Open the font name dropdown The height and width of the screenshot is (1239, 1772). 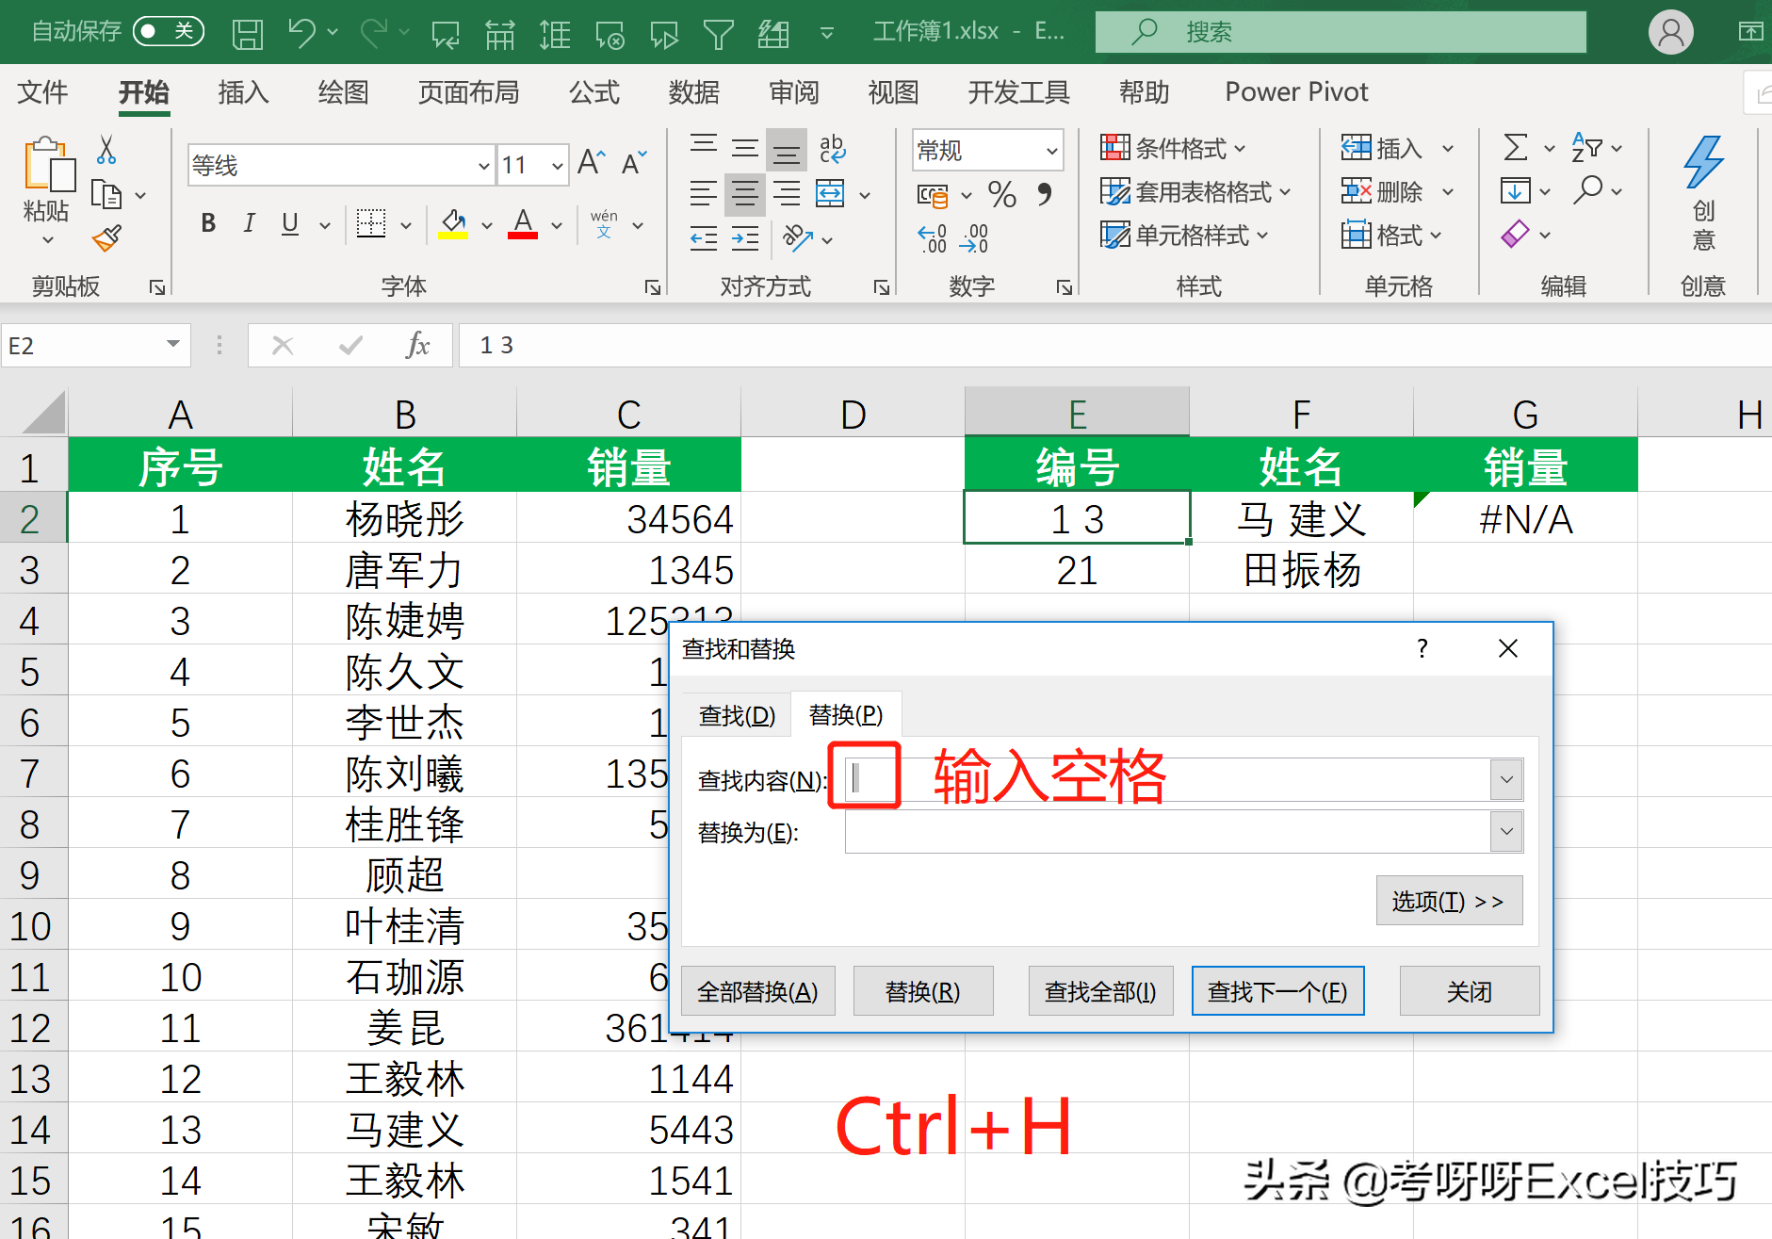click(483, 166)
